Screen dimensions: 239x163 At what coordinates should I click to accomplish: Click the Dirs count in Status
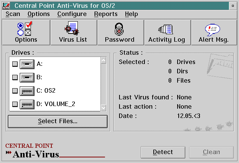click(170, 71)
